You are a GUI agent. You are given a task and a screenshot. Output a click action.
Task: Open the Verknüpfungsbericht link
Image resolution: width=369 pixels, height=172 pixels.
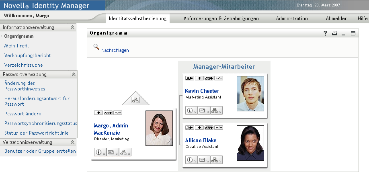pyautogui.click(x=27, y=55)
